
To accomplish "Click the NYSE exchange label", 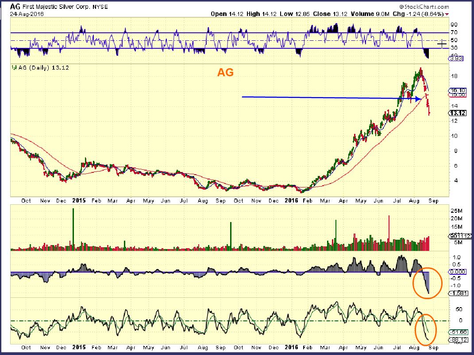I will (x=100, y=7).
